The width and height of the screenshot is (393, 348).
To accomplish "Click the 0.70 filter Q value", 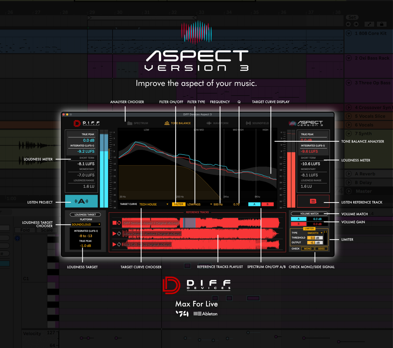I will coord(236,204).
